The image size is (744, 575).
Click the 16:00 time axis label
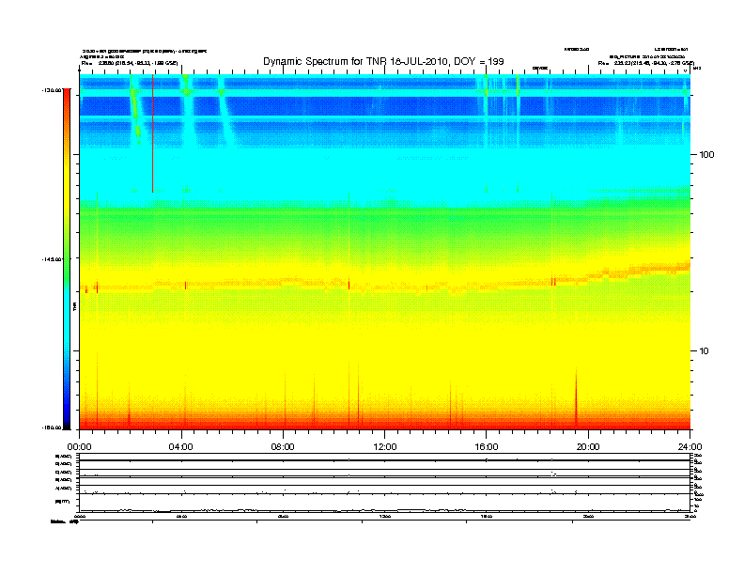[487, 447]
